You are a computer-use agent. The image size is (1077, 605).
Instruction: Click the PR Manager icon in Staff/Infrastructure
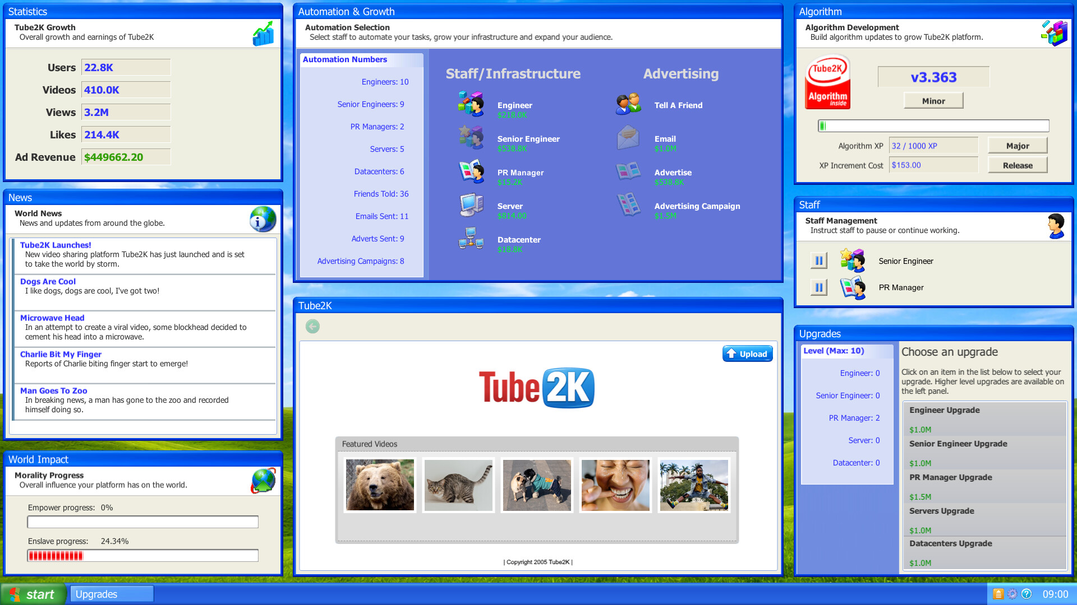tap(471, 171)
